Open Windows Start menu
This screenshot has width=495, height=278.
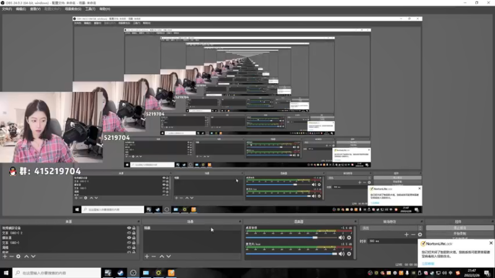[6, 273]
